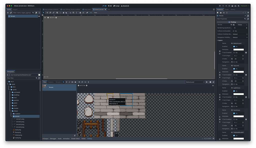The image size is (256, 148).
Task: Click the Modulate color swatch for BottomLand
Action: coord(238,49)
